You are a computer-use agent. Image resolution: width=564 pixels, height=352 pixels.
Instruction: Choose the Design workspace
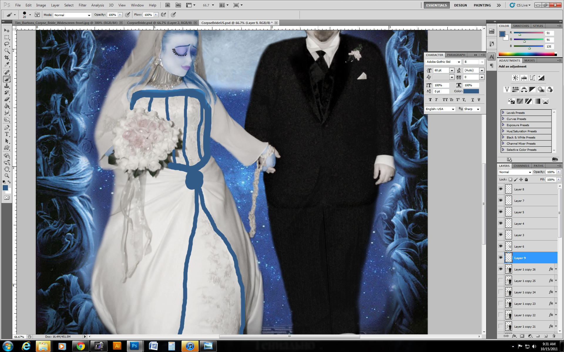[x=460, y=5]
